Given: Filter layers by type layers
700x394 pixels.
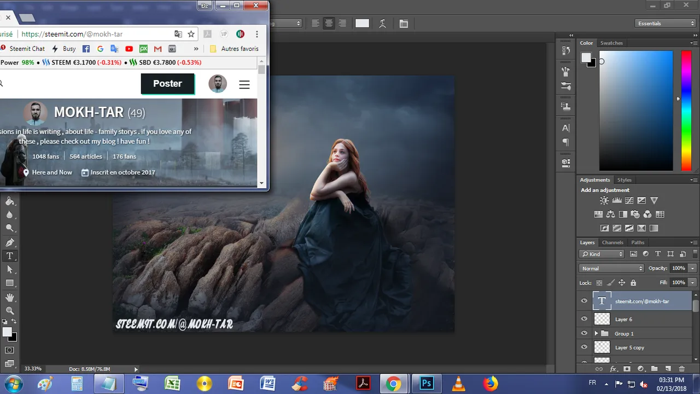Looking at the screenshot, I should pyautogui.click(x=658, y=254).
